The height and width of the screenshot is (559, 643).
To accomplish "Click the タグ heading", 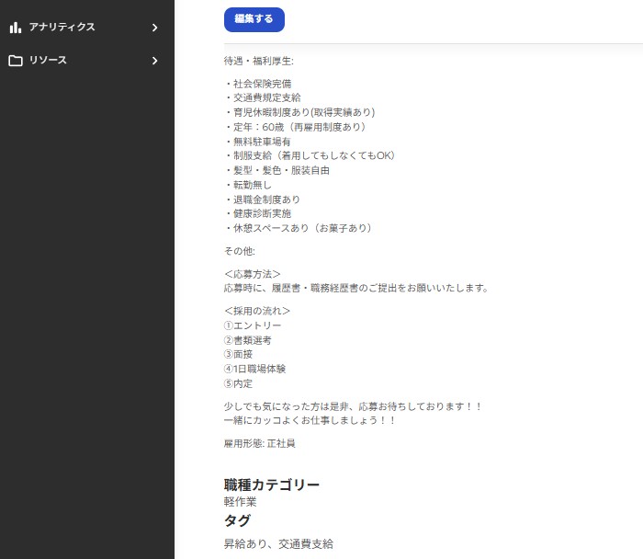I will pos(237,520).
